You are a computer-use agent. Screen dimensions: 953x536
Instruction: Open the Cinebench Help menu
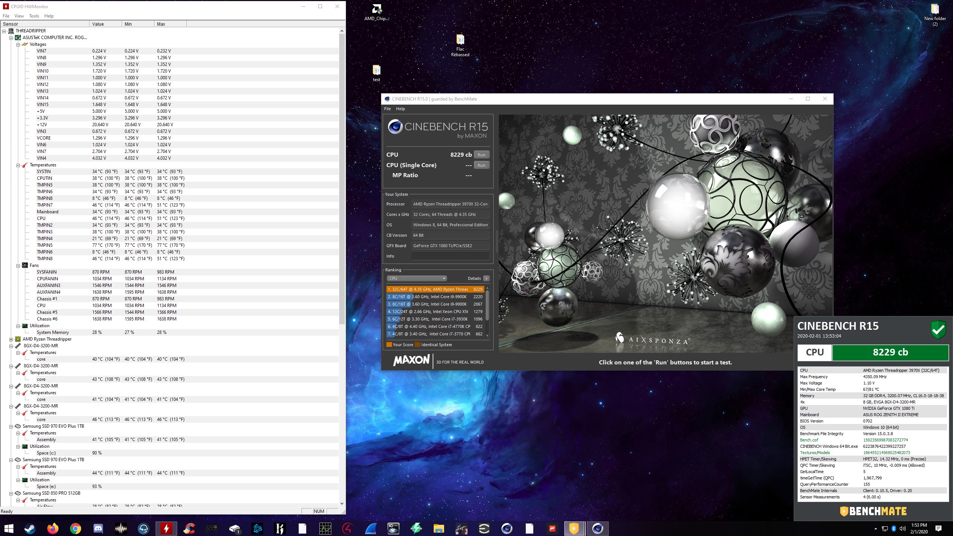pos(400,109)
